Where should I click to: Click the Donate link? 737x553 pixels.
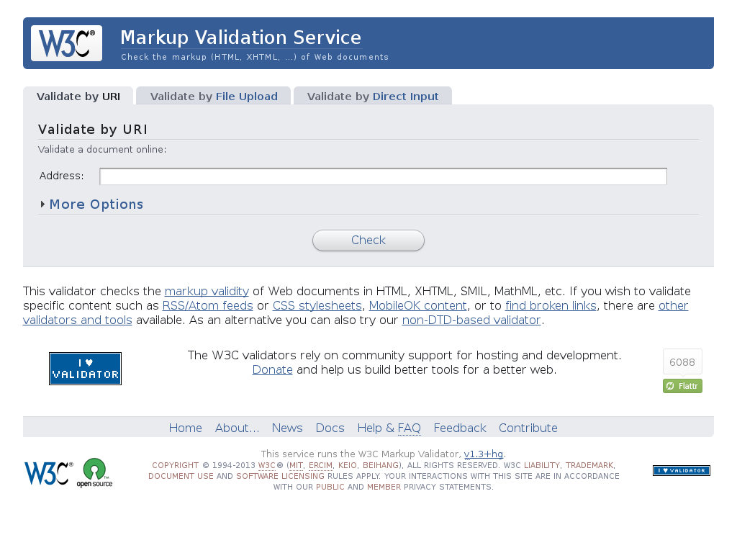pos(273,369)
